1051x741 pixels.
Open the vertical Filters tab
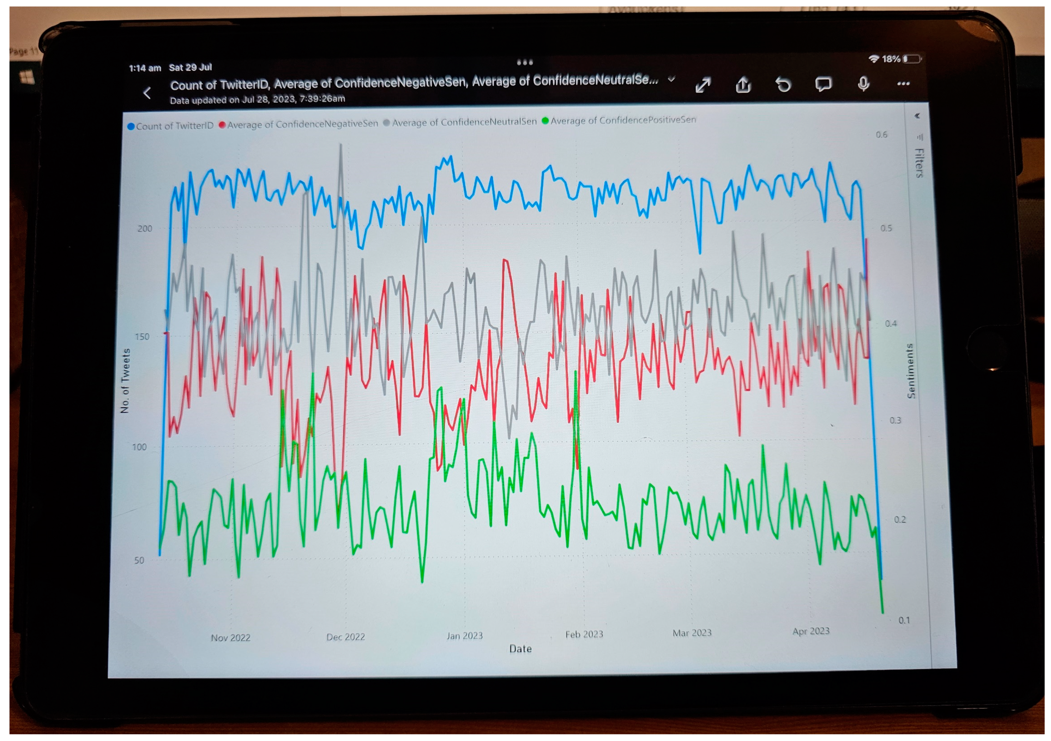point(919,163)
